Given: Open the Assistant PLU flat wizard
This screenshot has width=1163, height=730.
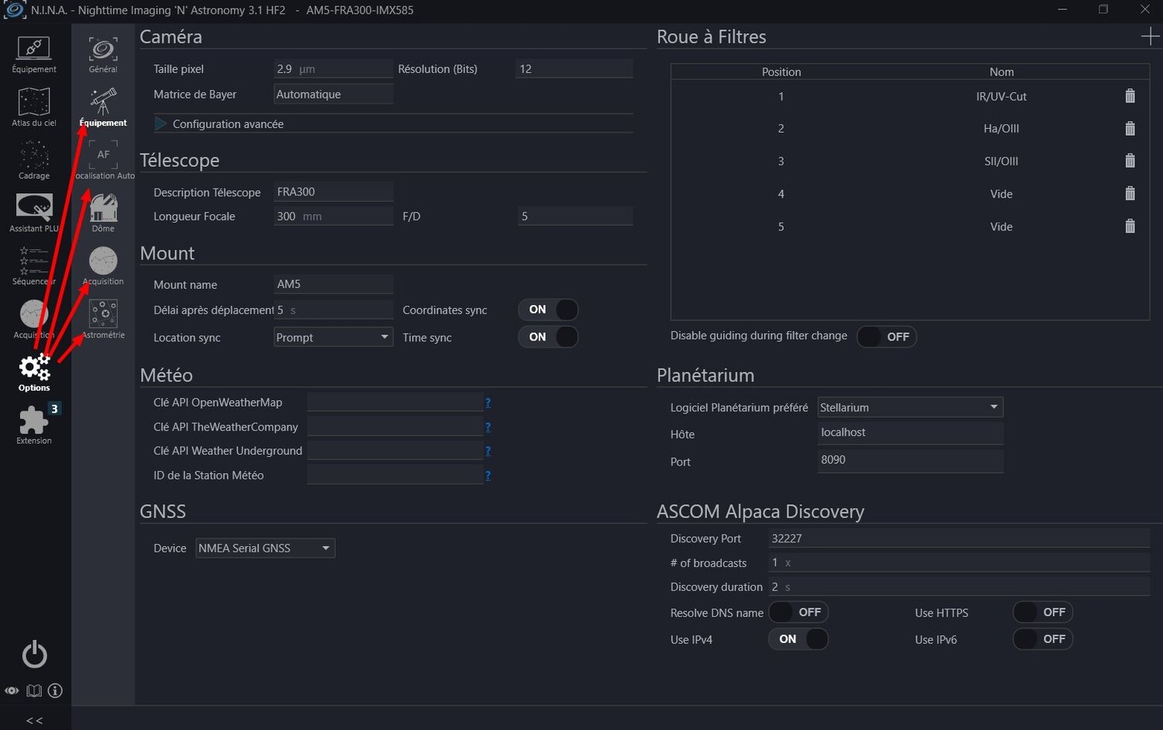Looking at the screenshot, I should click(34, 212).
